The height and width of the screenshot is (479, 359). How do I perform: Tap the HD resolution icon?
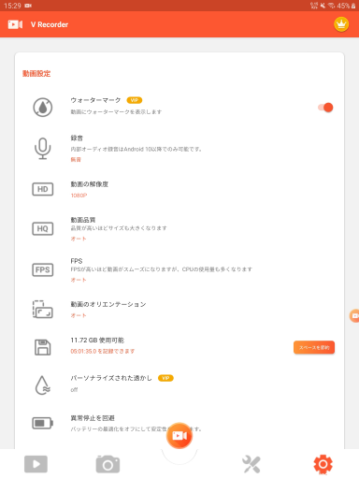coord(43,189)
